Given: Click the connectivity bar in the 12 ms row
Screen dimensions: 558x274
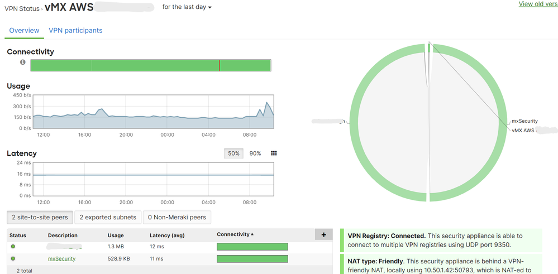Looking at the screenshot, I should tap(252, 247).
